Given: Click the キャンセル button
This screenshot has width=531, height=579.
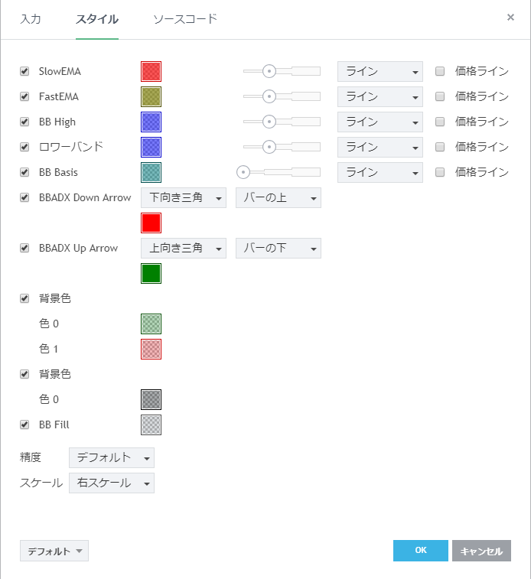Looking at the screenshot, I should coord(481,551).
